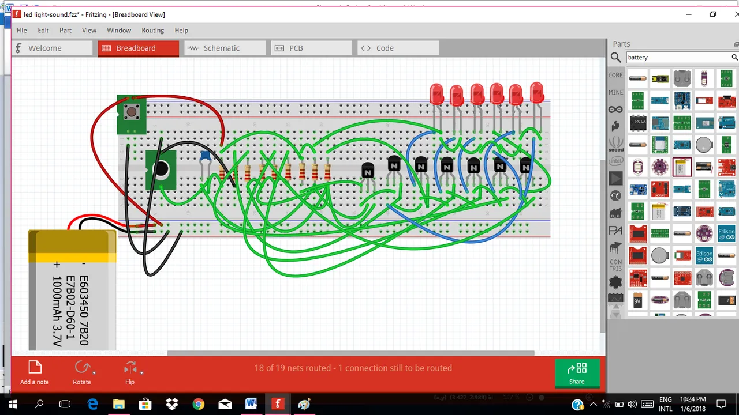Select the CORE parts bin

615,75
